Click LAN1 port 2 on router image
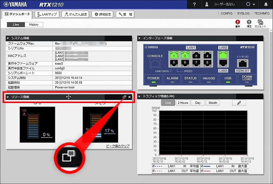The height and width of the screenshot is (184, 273). click(185, 56)
